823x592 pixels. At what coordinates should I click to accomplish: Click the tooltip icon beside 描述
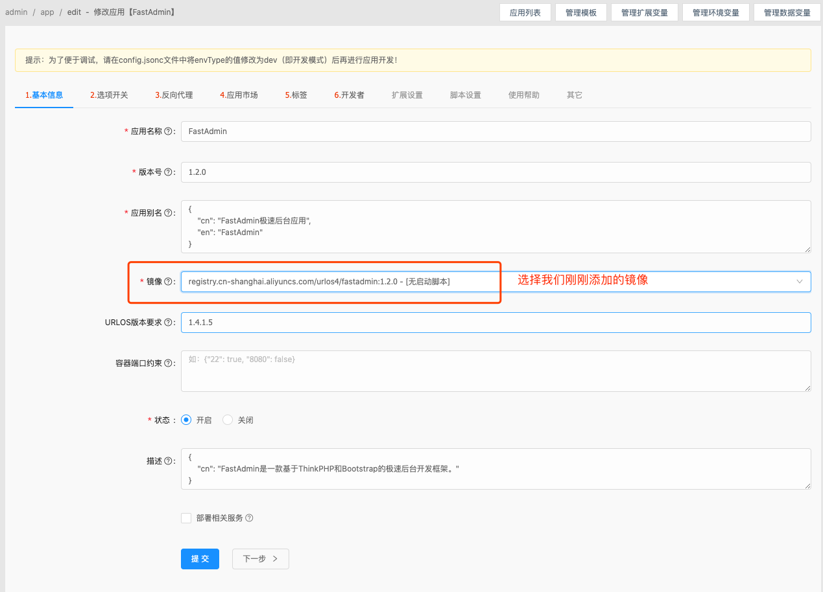point(169,461)
